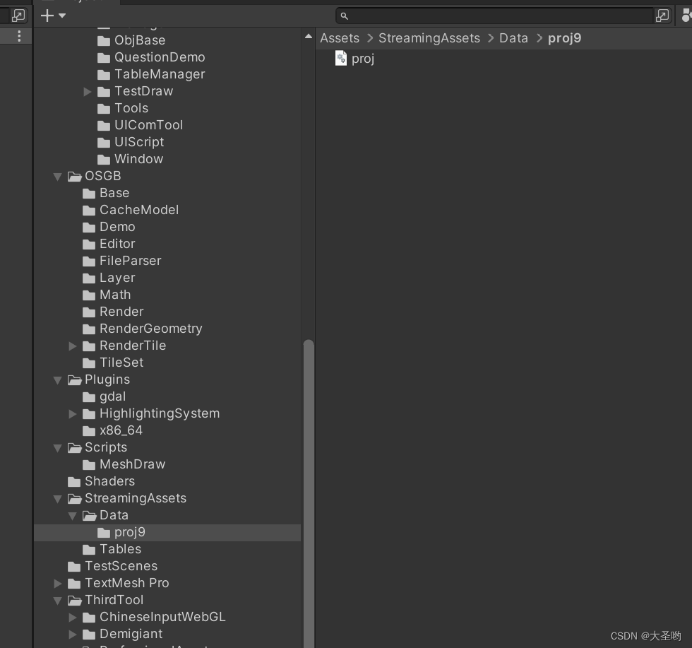The image size is (692, 648).
Task: Click inside the search input field
Action: click(x=459, y=16)
